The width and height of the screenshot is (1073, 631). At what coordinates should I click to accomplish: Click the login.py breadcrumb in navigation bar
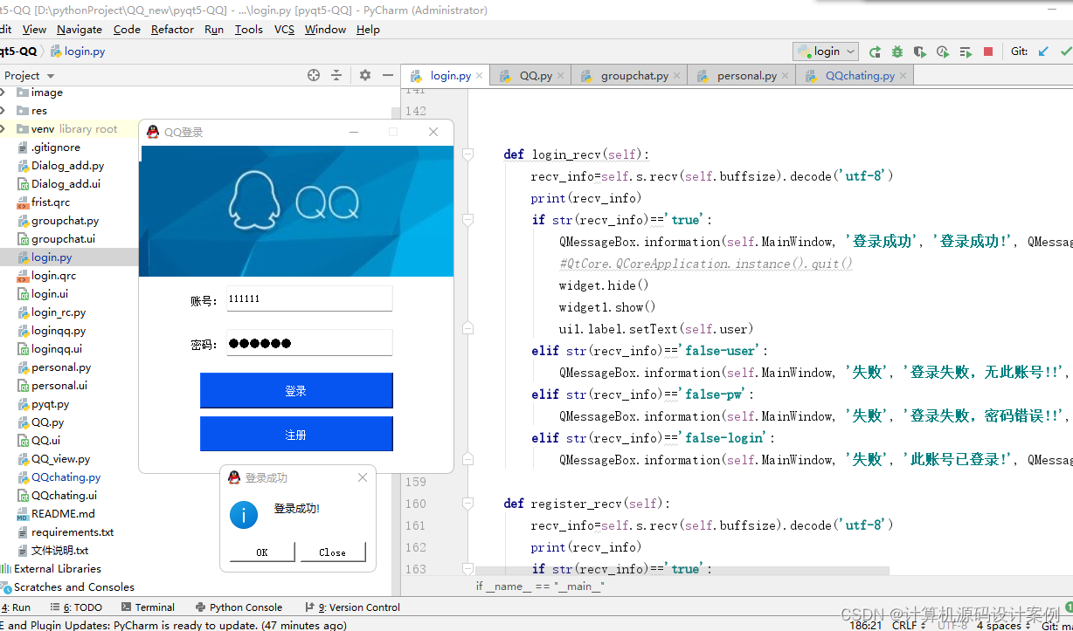click(77, 51)
